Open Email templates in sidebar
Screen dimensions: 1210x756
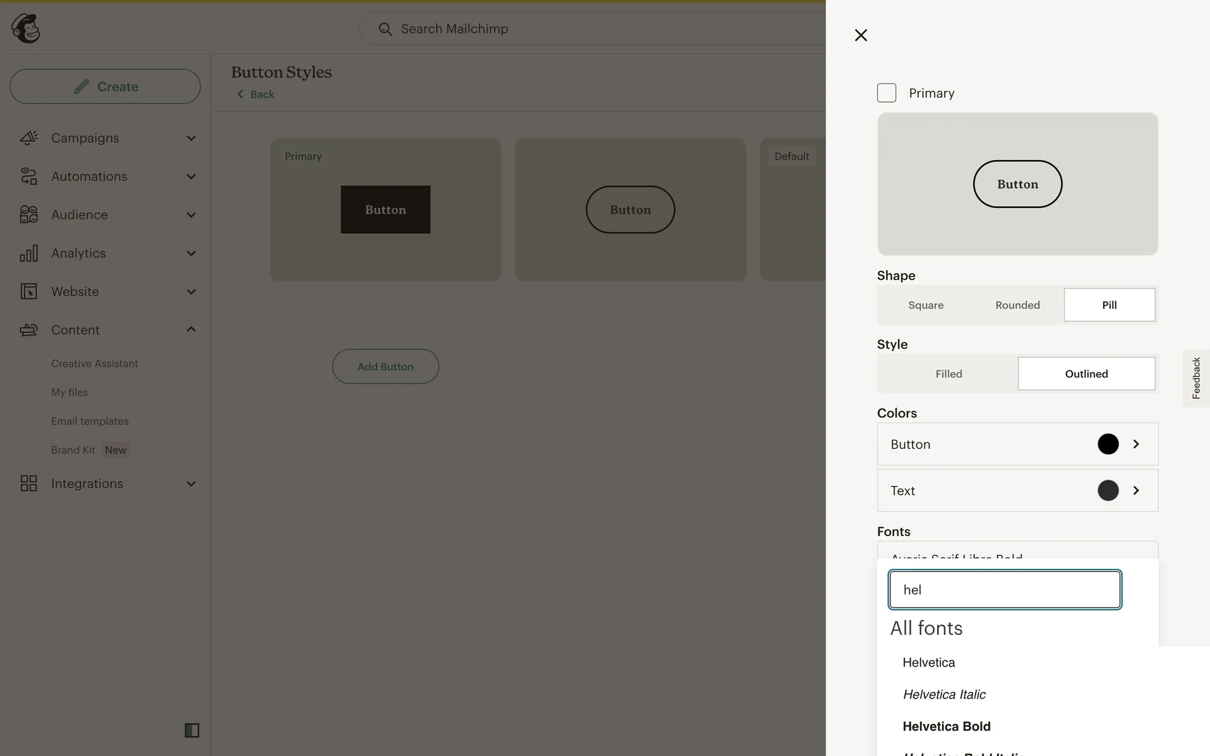coord(89,421)
